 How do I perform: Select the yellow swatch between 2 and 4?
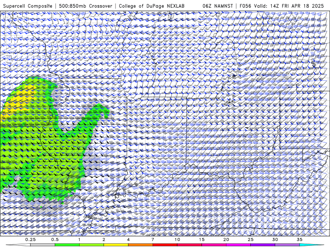(116, 245)
